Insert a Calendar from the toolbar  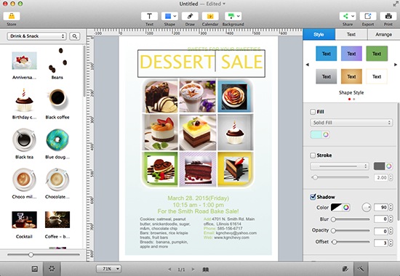(210, 16)
